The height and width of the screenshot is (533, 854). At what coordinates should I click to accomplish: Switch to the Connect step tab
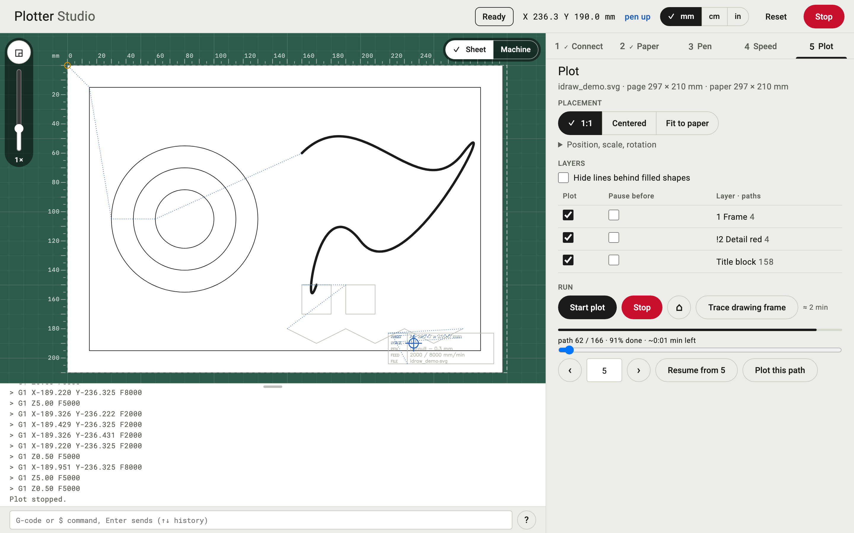pyautogui.click(x=579, y=46)
